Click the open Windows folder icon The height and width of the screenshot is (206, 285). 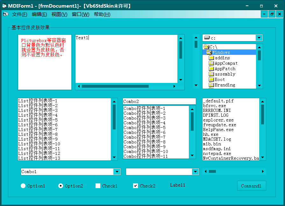[209, 52]
